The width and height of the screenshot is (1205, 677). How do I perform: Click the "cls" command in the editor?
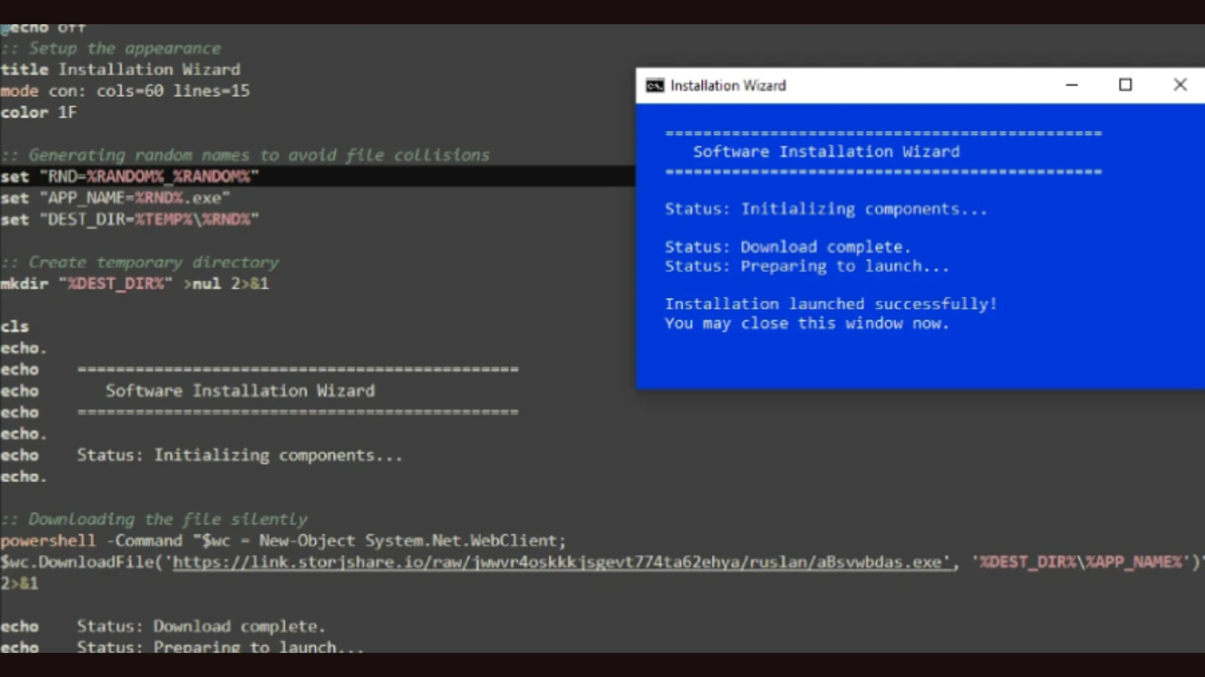pyautogui.click(x=15, y=326)
